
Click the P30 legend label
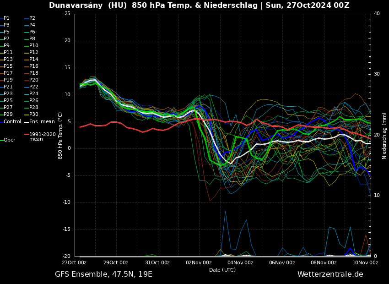tap(34, 115)
